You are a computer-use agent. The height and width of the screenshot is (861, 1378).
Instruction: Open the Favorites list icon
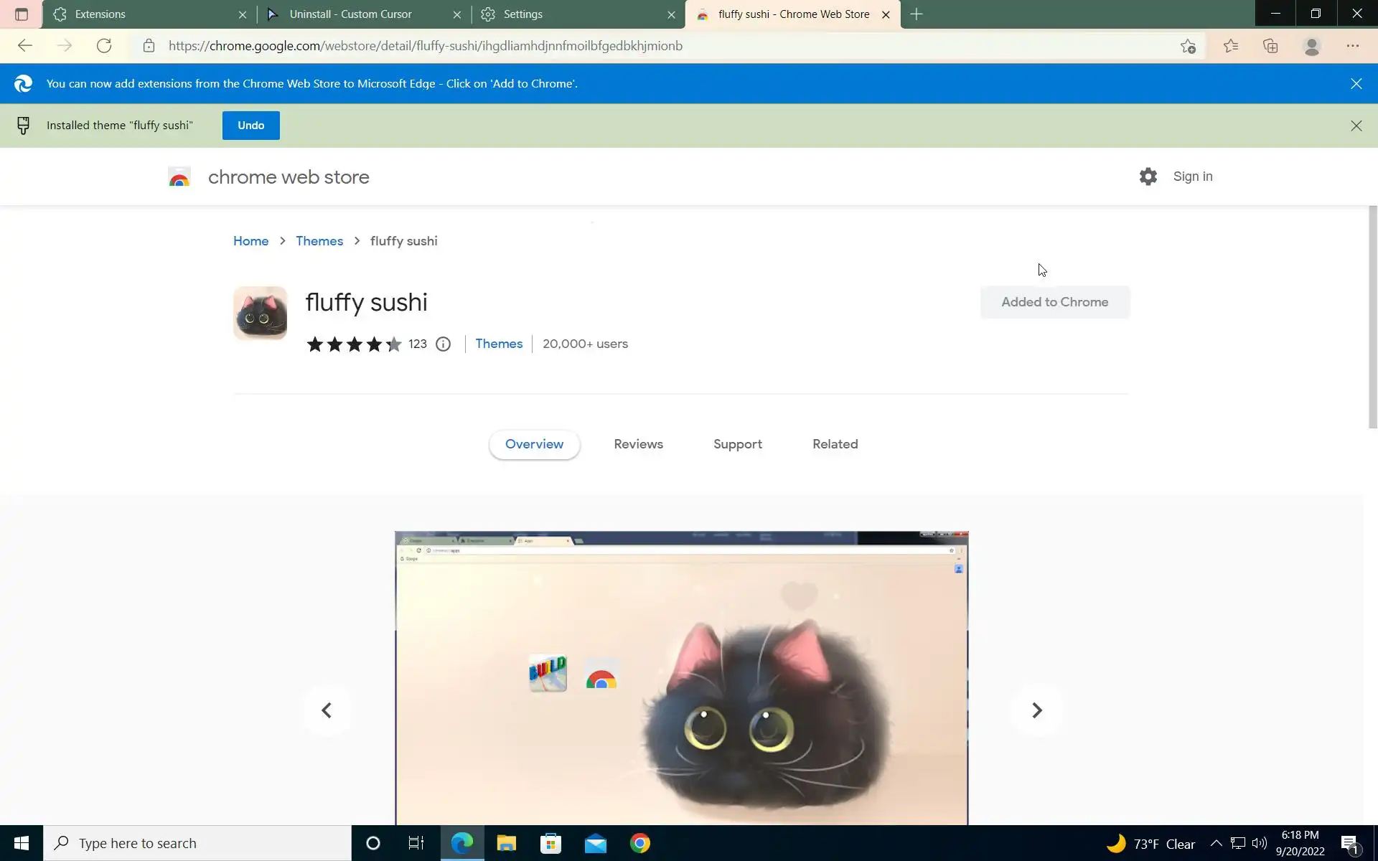(1230, 46)
